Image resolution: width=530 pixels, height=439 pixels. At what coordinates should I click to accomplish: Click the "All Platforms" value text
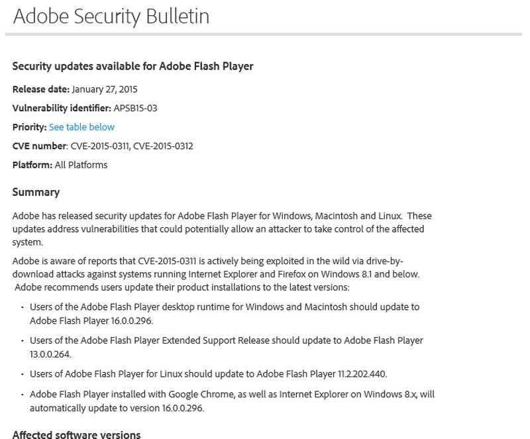click(x=81, y=165)
